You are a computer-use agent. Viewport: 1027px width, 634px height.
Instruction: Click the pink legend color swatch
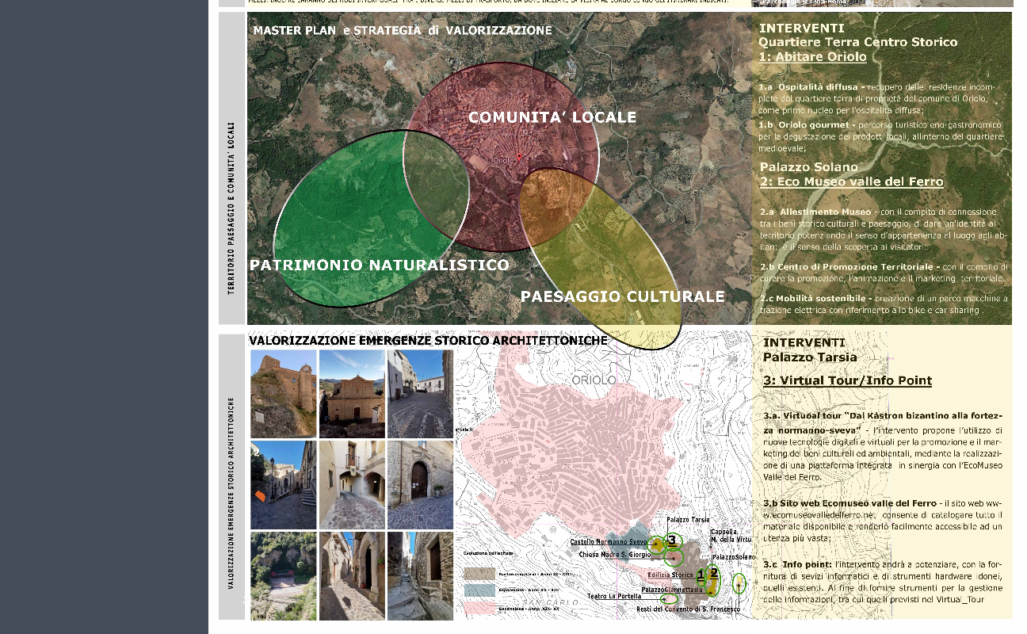pos(479,608)
